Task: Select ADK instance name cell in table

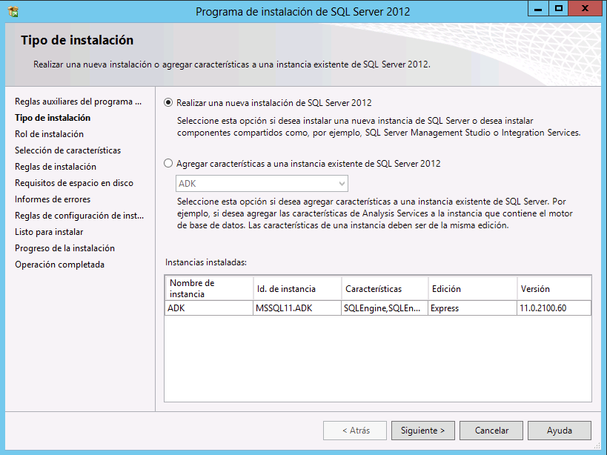Action: pyautogui.click(x=209, y=308)
